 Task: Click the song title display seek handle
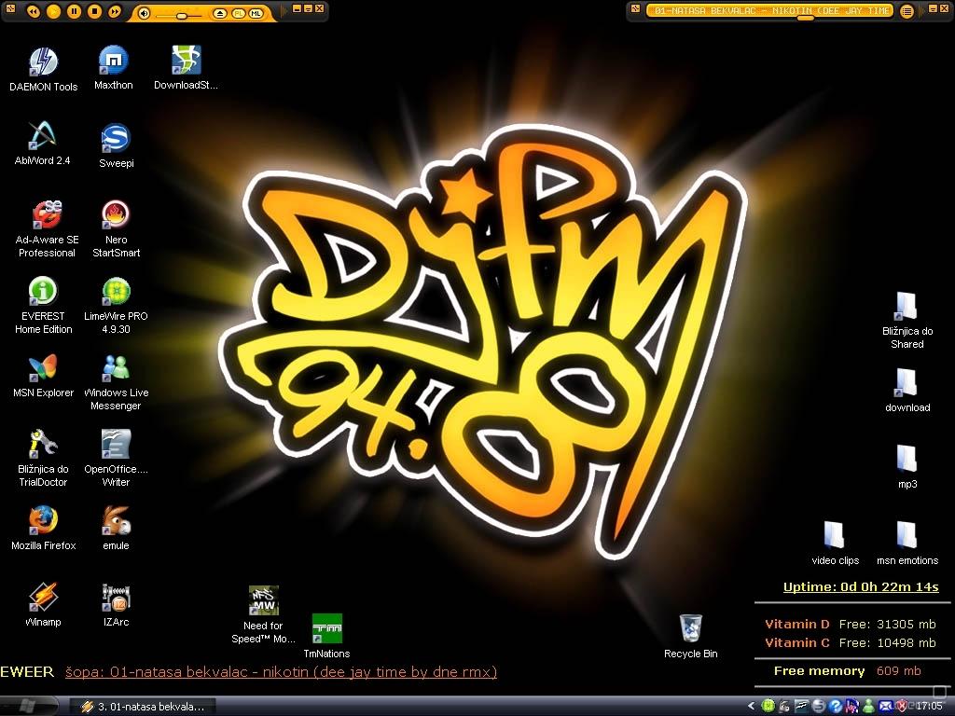point(805,18)
